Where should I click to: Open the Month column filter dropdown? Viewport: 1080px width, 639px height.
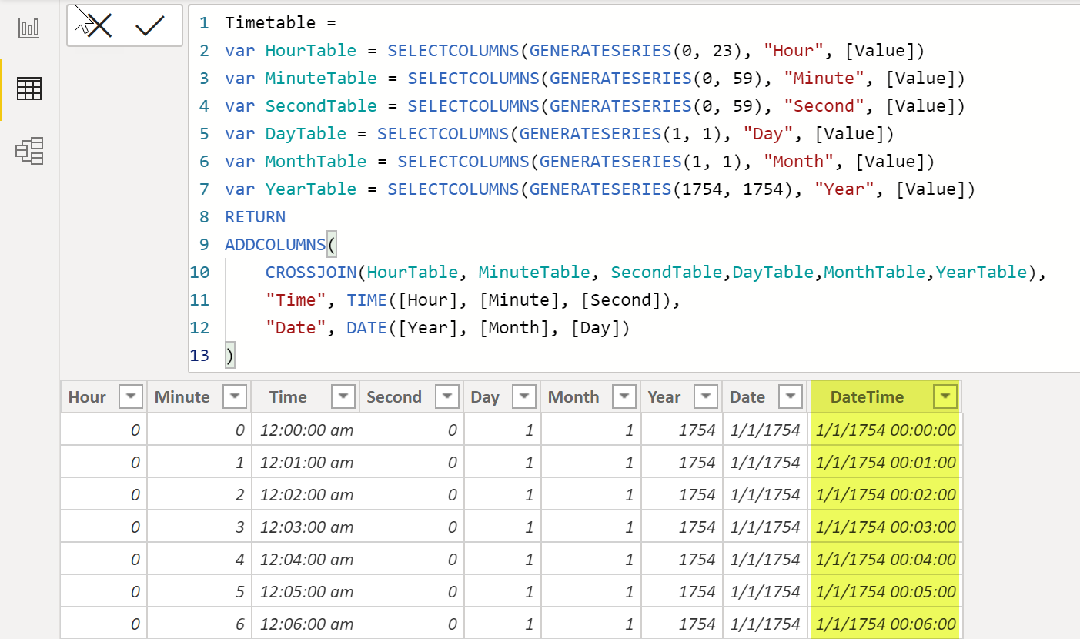624,397
